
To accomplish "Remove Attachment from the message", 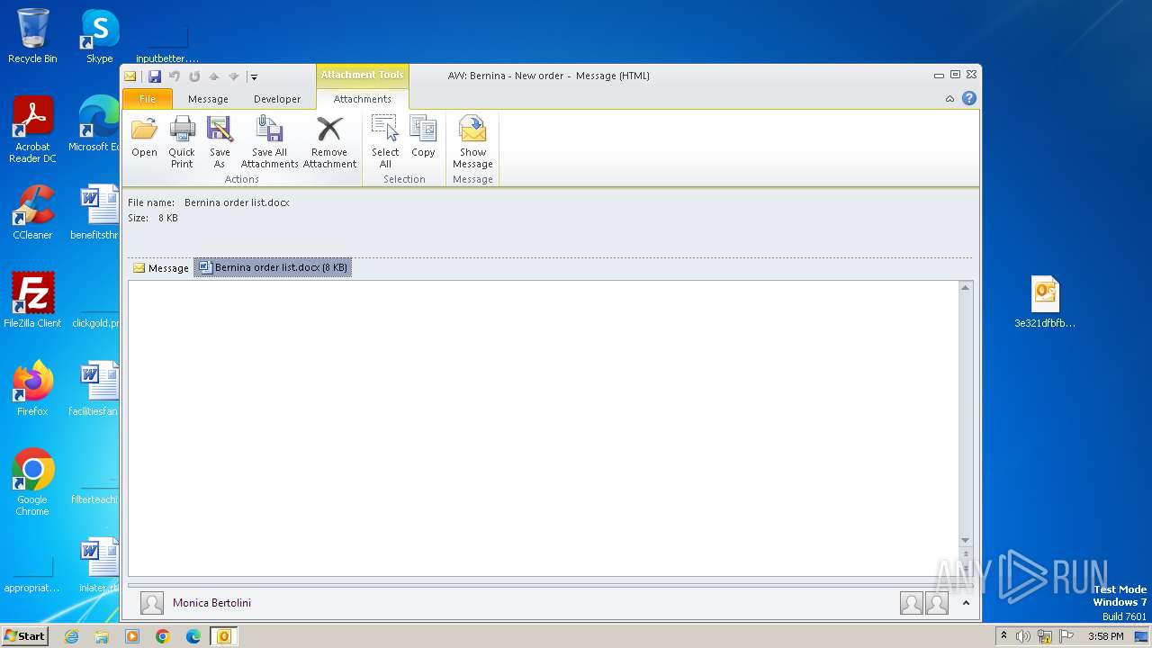I will tap(329, 141).
